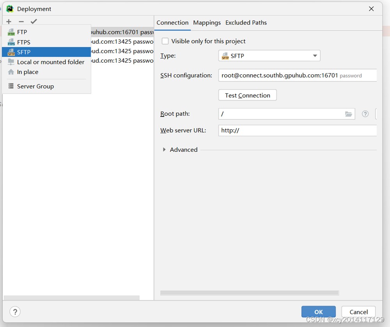The image size is (390, 327).
Task: Select the SFTP entry in the popup menu
Action: click(46, 52)
